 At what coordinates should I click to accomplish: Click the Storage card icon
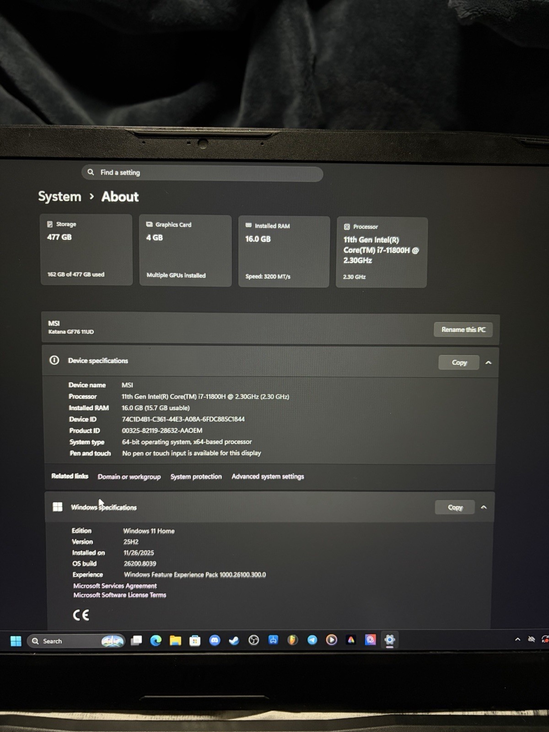(50, 224)
